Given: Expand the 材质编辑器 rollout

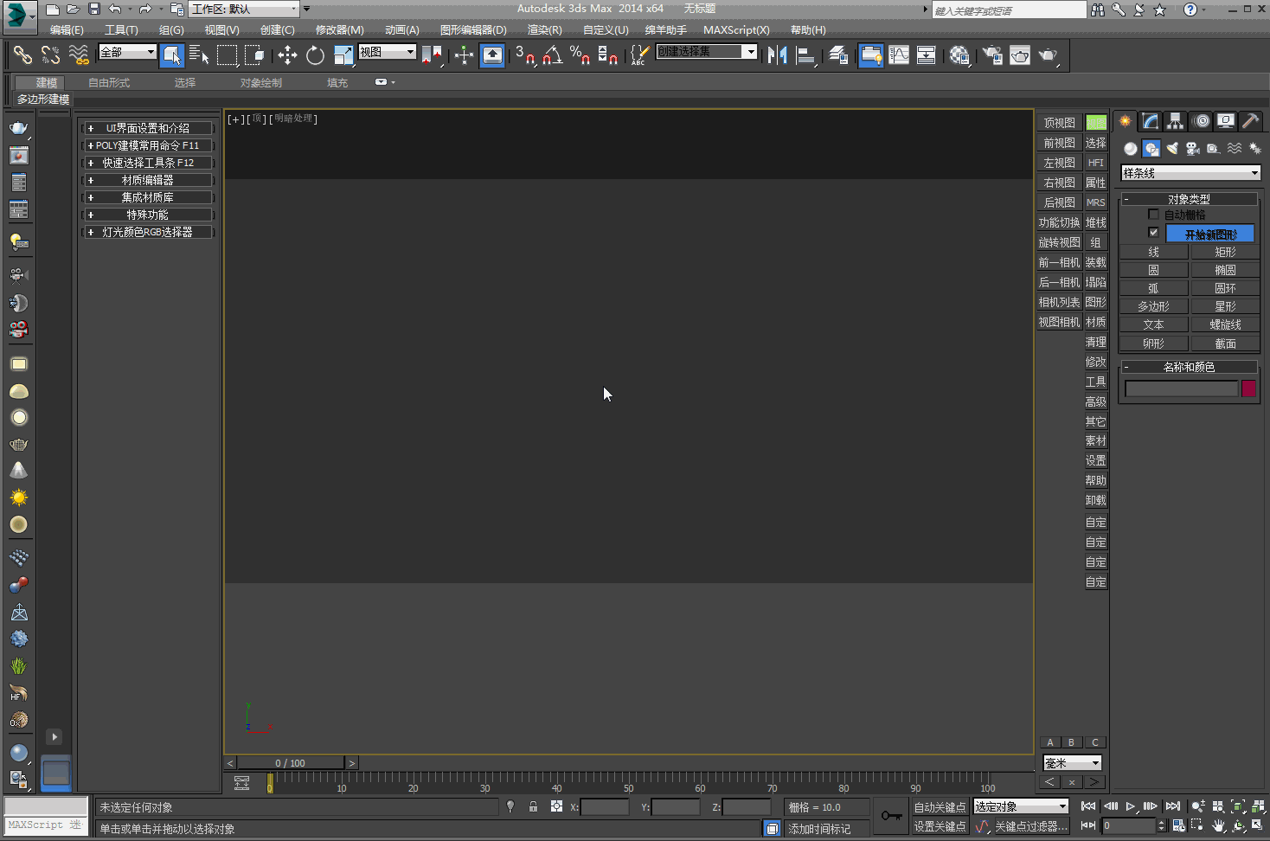Looking at the screenshot, I should pyautogui.click(x=147, y=180).
